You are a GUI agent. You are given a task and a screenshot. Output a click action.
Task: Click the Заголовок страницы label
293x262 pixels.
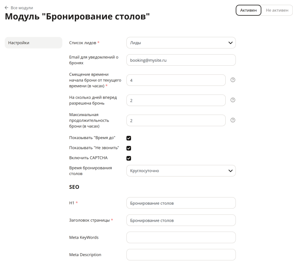[89, 220]
